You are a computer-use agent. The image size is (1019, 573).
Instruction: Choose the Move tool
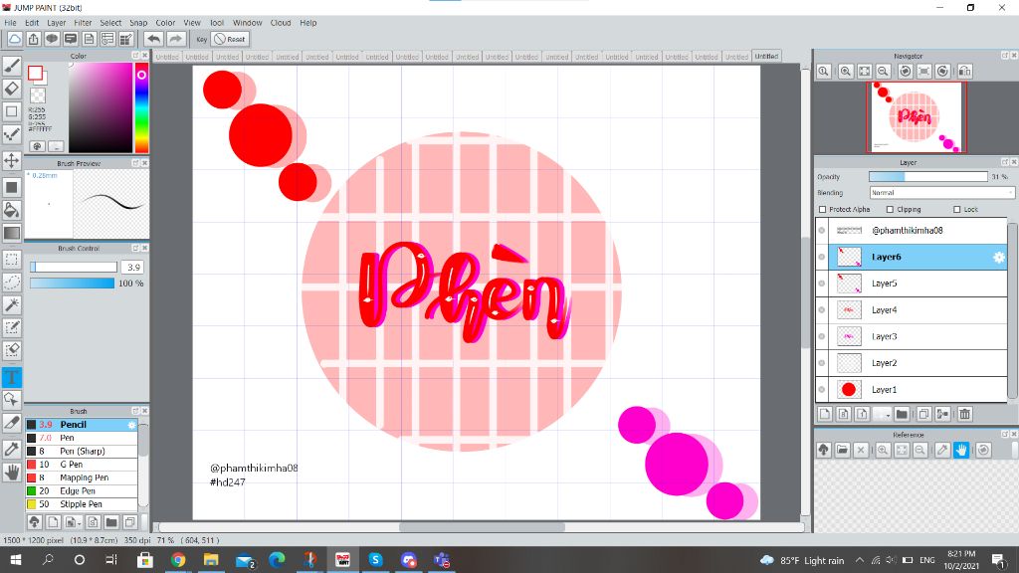point(12,160)
